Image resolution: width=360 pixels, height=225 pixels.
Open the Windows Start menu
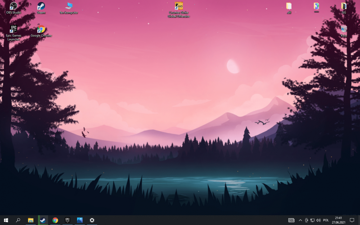[6, 220]
